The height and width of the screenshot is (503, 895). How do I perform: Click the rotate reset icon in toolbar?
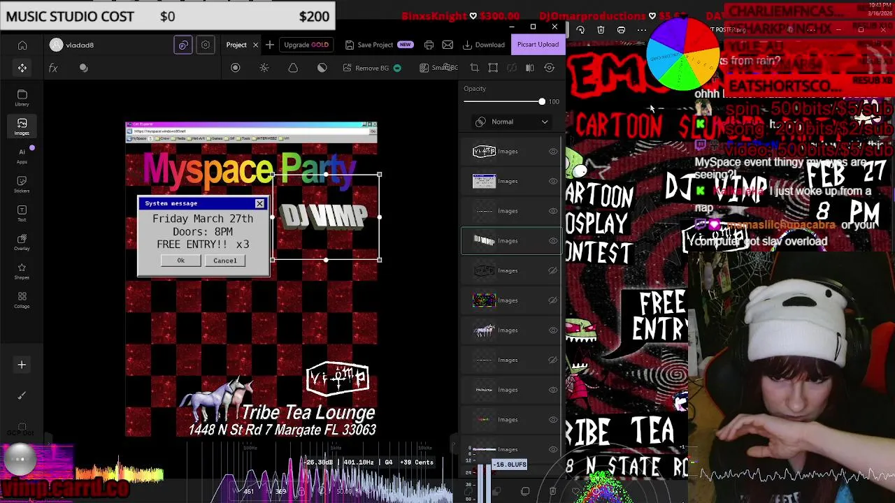click(550, 68)
